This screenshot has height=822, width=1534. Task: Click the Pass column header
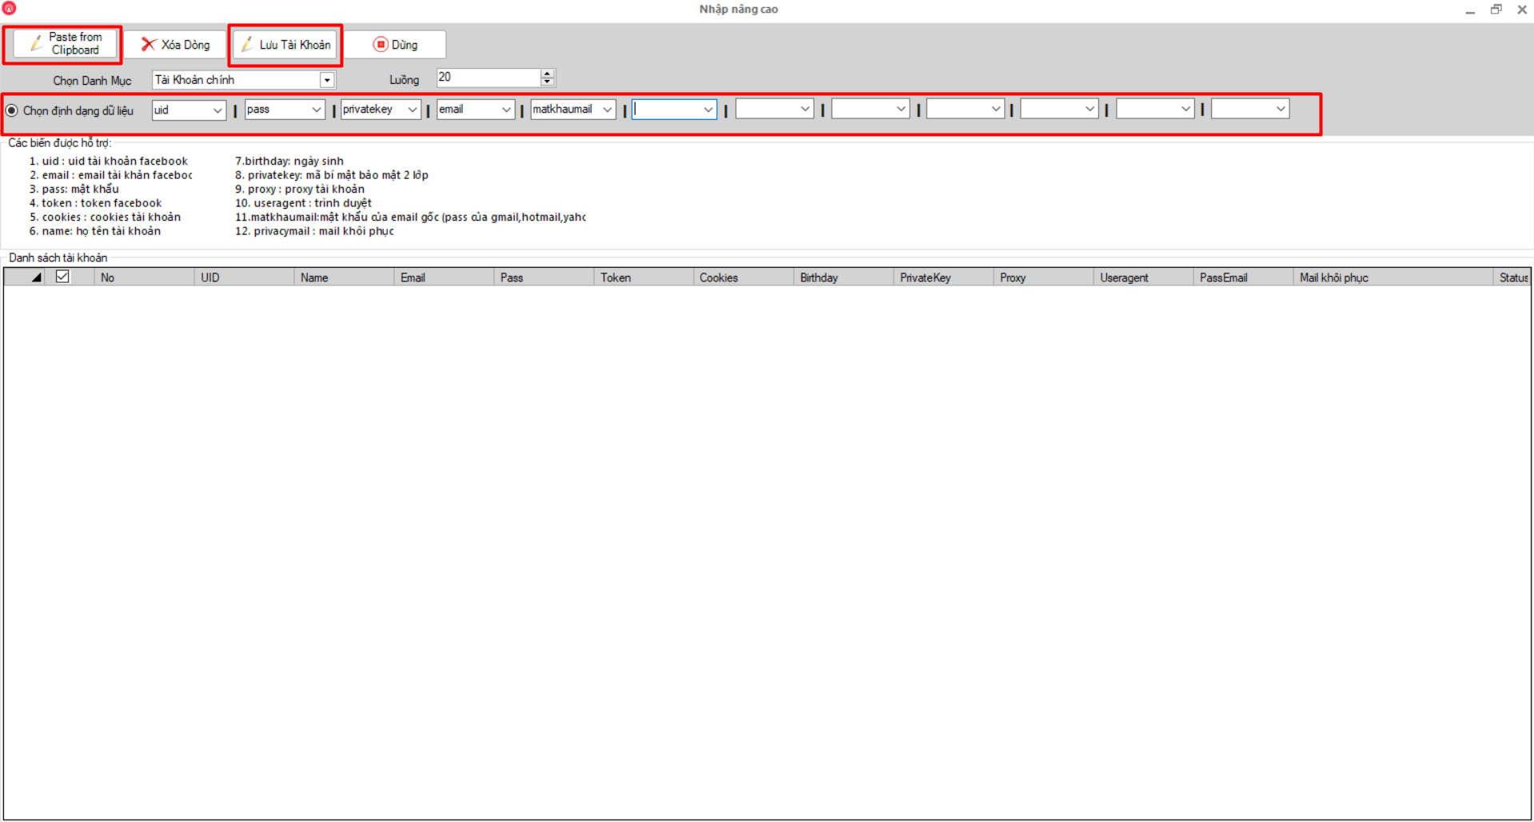click(x=544, y=277)
